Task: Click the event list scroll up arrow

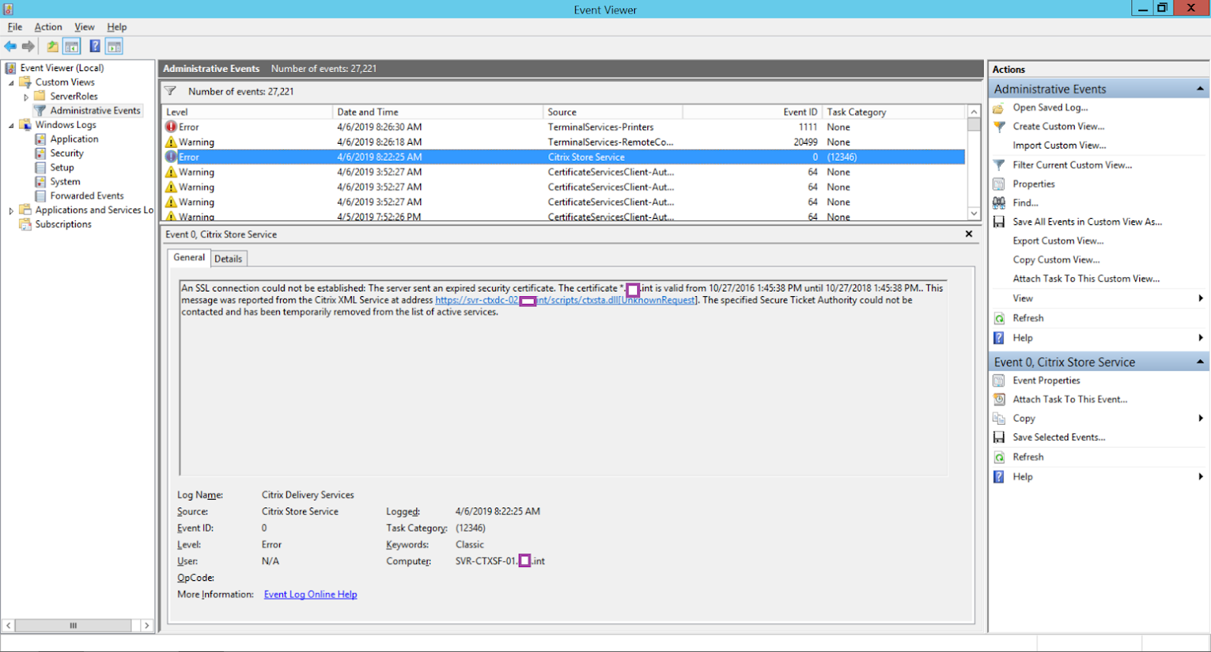Action: [974, 112]
